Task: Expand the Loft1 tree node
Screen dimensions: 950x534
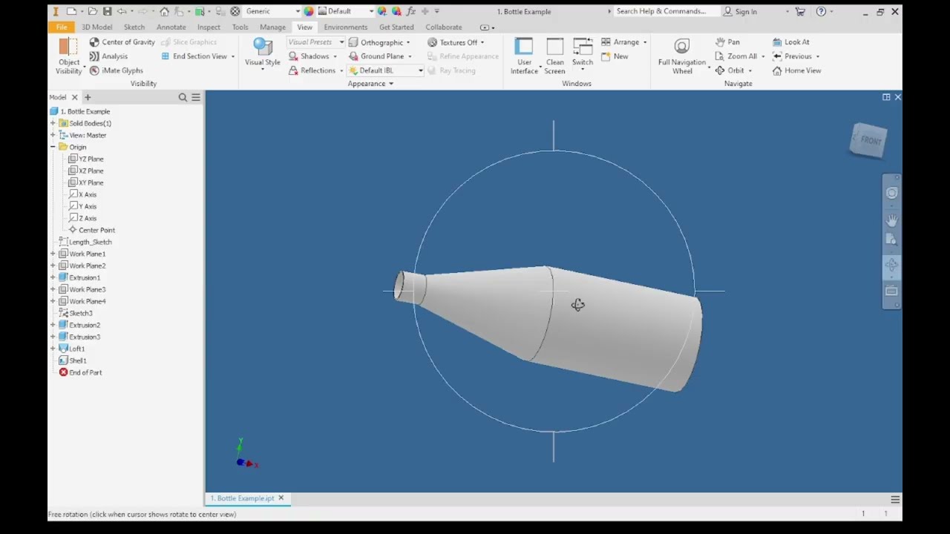Action: pos(53,349)
